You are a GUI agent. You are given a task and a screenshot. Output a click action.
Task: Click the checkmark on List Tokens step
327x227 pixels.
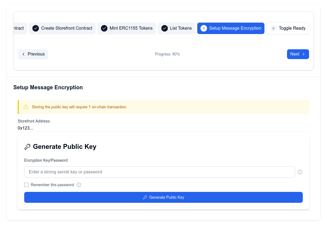(165, 28)
